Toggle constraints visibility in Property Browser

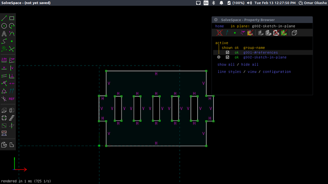[x=243, y=33]
